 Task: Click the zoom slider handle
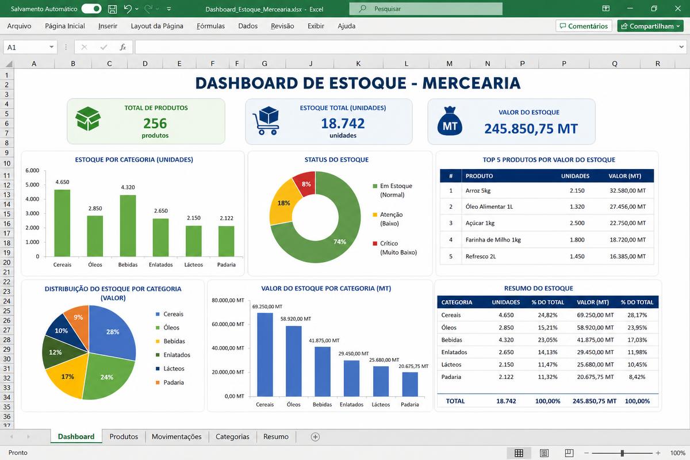pos(622,453)
